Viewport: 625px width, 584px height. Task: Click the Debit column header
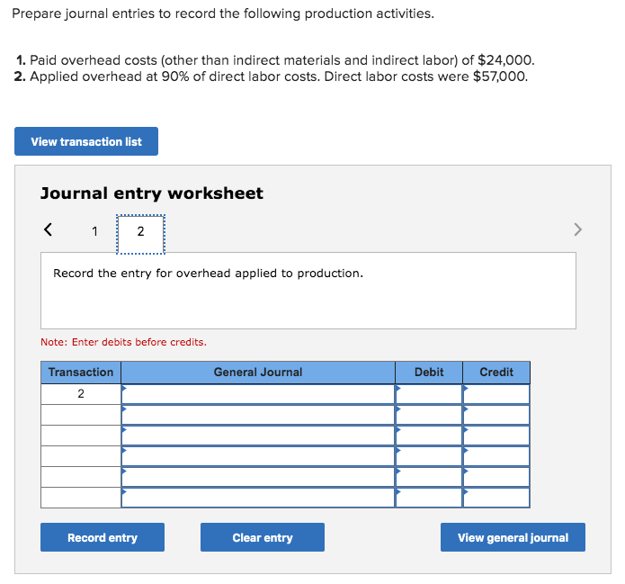point(429,373)
